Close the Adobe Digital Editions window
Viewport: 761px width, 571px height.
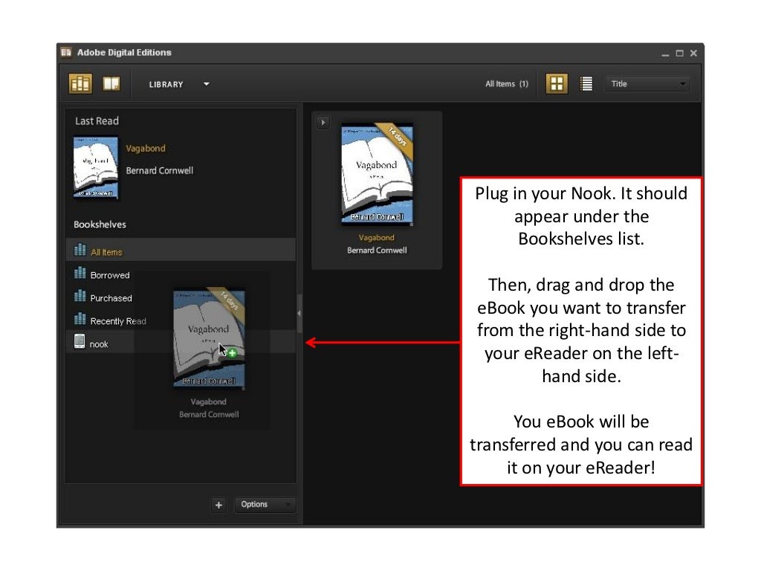(693, 53)
